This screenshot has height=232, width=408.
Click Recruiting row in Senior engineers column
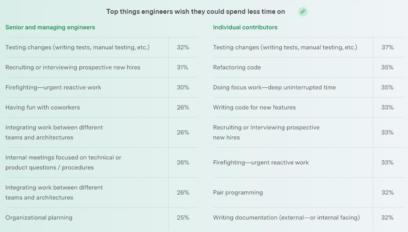pyautogui.click(x=73, y=67)
